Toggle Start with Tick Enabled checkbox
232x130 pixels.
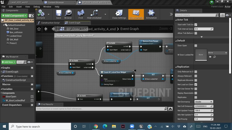(196, 25)
